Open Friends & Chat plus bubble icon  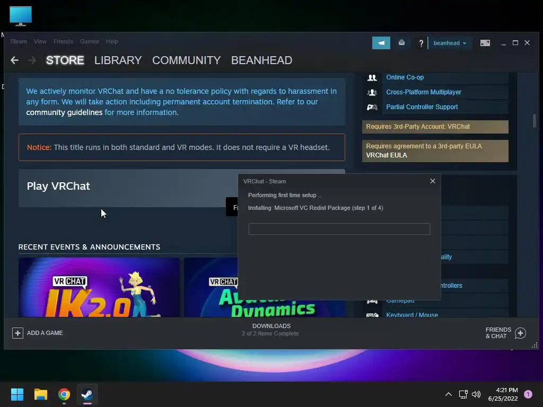[x=520, y=333]
